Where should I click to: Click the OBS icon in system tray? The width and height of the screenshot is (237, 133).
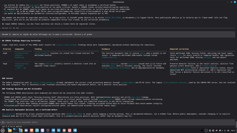point(206,131)
